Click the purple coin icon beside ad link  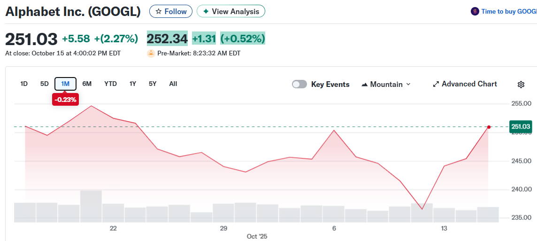pyautogui.click(x=475, y=11)
